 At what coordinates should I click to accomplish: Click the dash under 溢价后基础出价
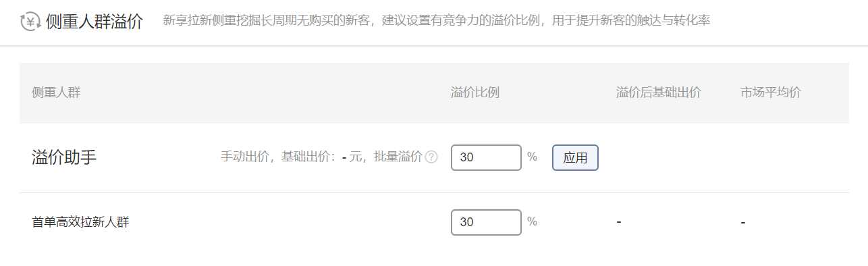(x=619, y=221)
